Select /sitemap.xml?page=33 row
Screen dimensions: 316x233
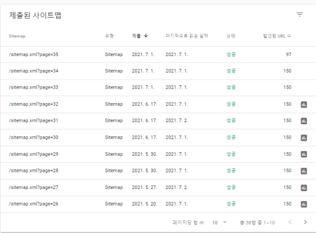pyautogui.click(x=158, y=88)
